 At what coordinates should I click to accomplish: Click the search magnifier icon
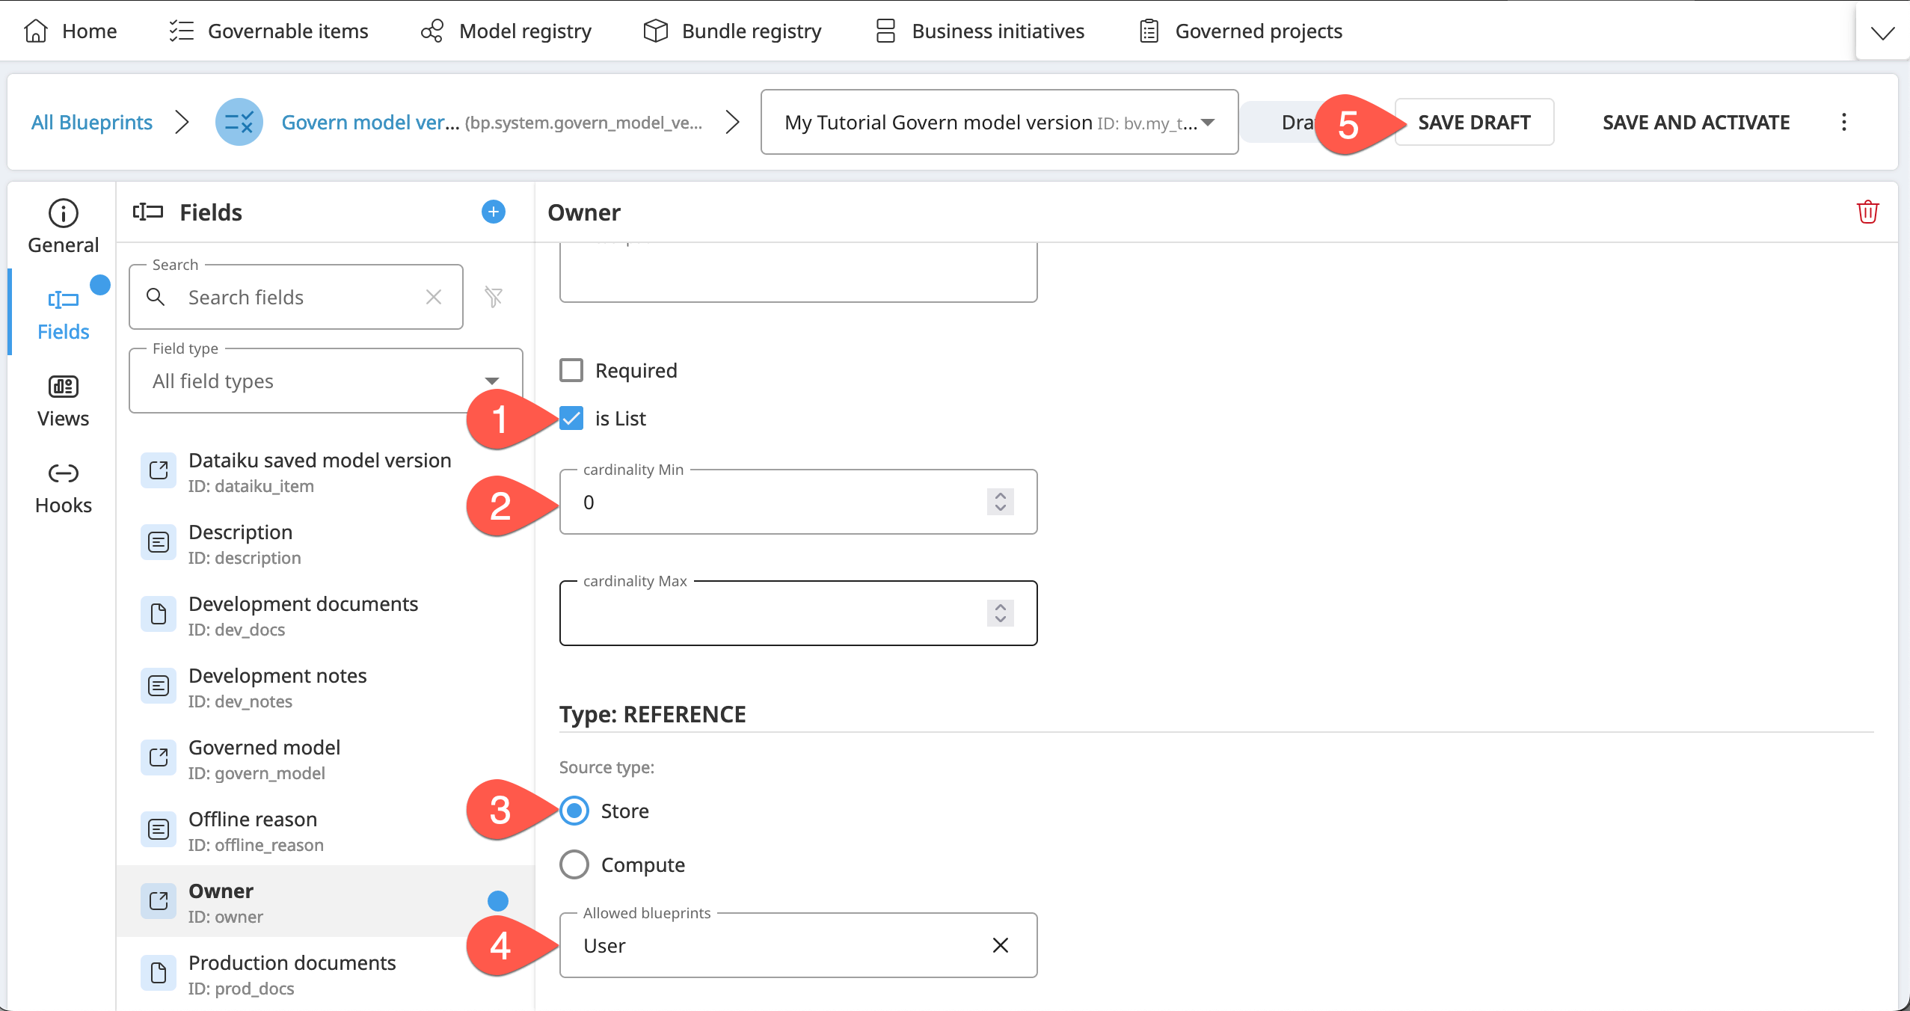[156, 297]
